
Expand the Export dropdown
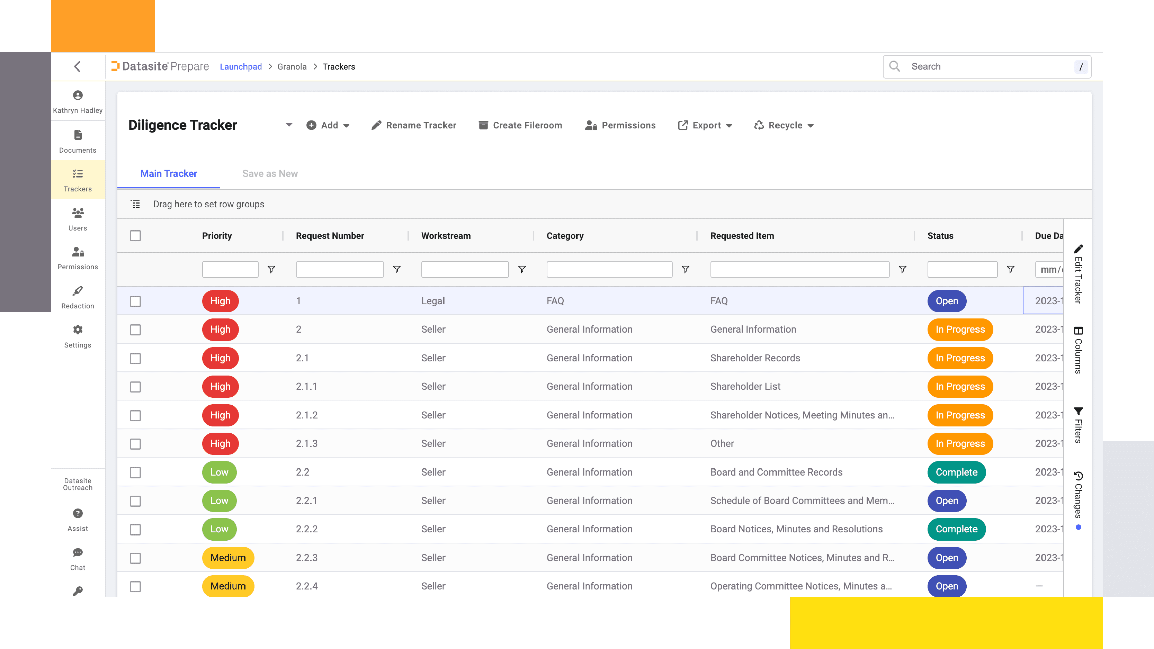pos(706,125)
